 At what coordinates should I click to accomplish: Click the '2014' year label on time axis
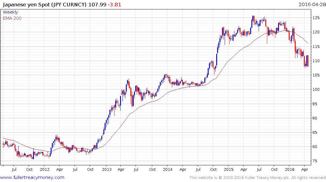[x=168, y=169]
